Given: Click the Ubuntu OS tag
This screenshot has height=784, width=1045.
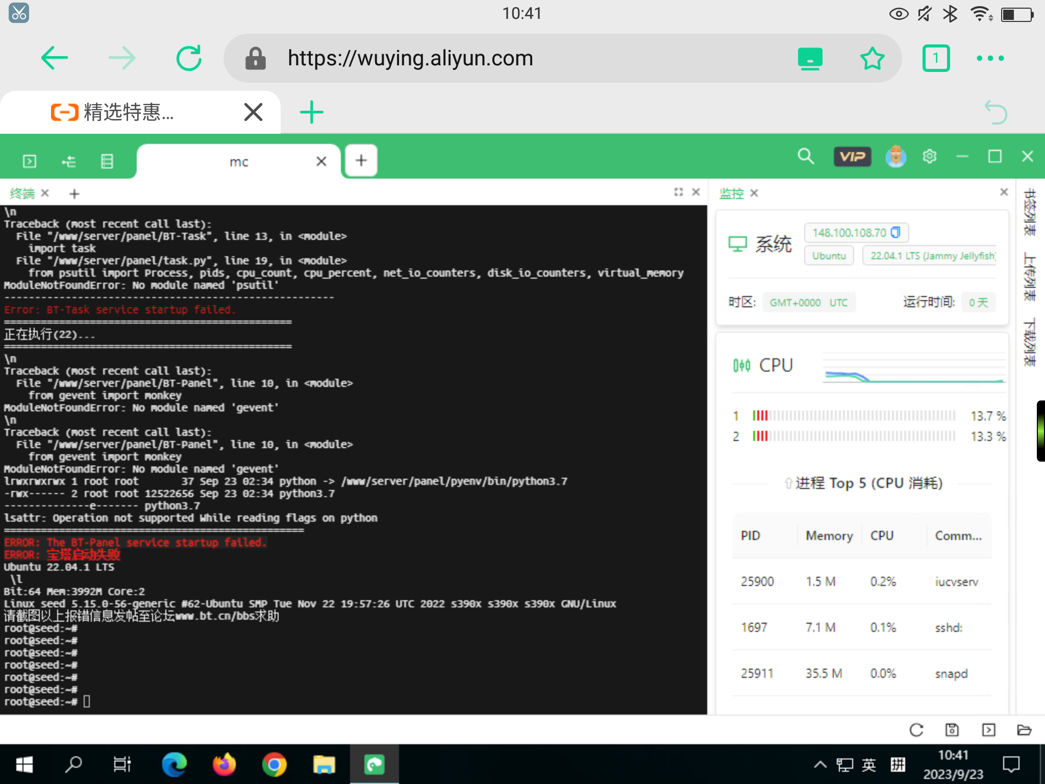Looking at the screenshot, I should tap(829, 256).
